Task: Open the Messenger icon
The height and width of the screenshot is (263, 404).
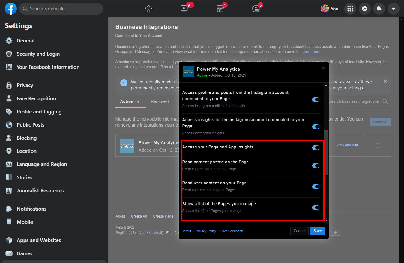Action: tap(365, 9)
